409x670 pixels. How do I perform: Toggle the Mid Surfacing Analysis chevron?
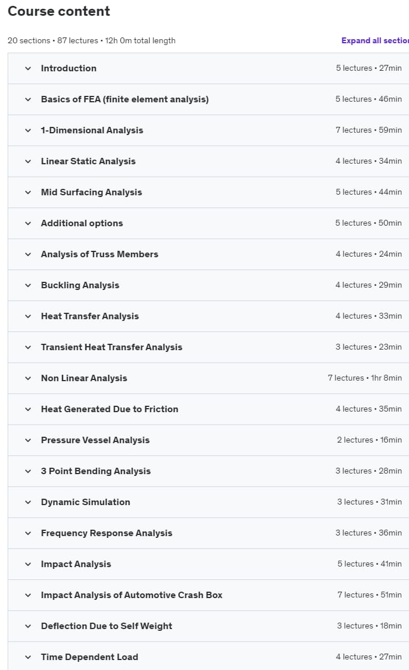click(27, 192)
